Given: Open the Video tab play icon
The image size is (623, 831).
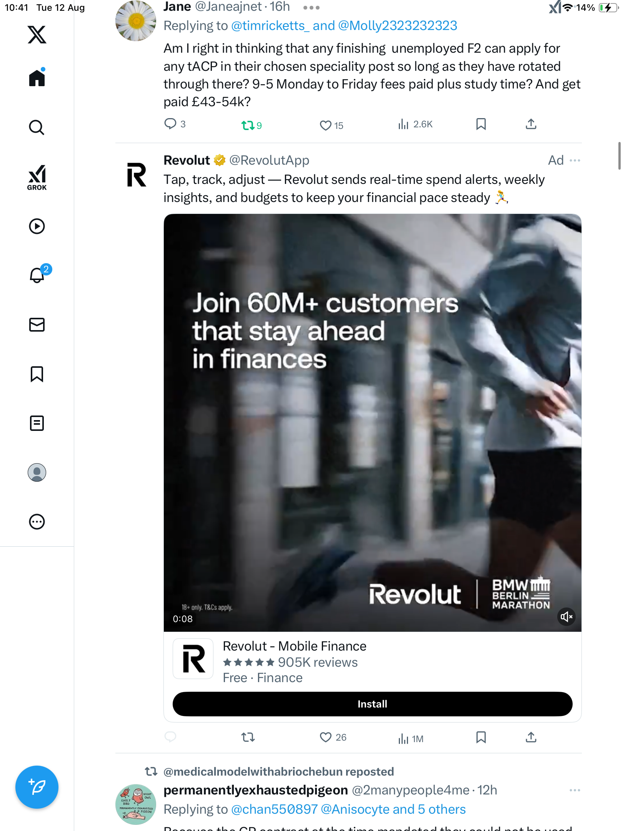Looking at the screenshot, I should click(37, 226).
